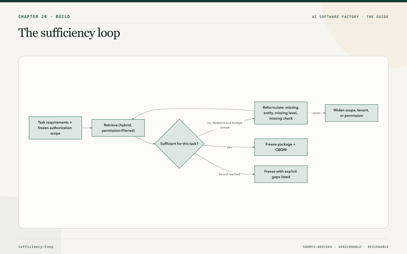Image resolution: width=407 pixels, height=254 pixels.
Task: Select the 'Task requirements + frozen authorization scope' box
Action: click(55, 128)
